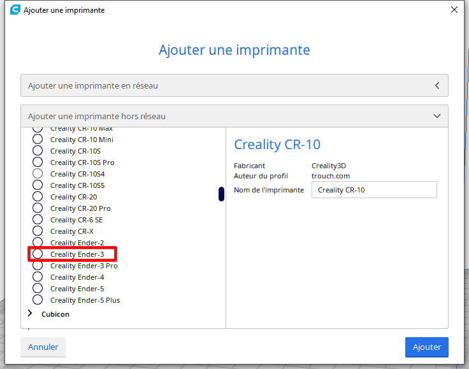Choose the Creality Ender-5 Plus printer

coord(38,300)
